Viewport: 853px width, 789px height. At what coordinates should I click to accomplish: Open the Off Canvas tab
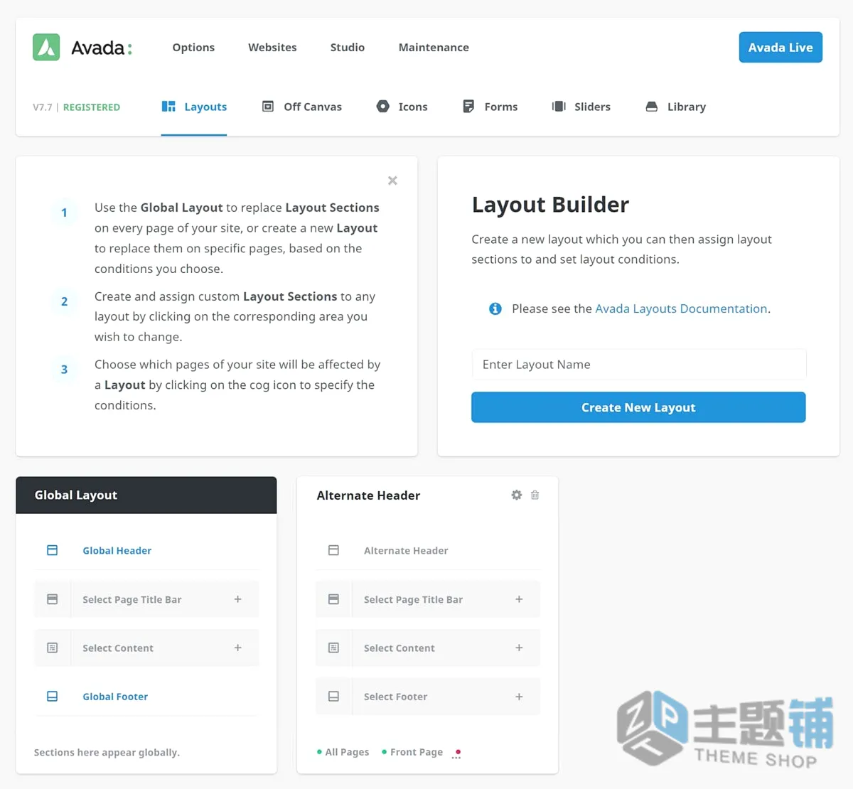pos(302,107)
